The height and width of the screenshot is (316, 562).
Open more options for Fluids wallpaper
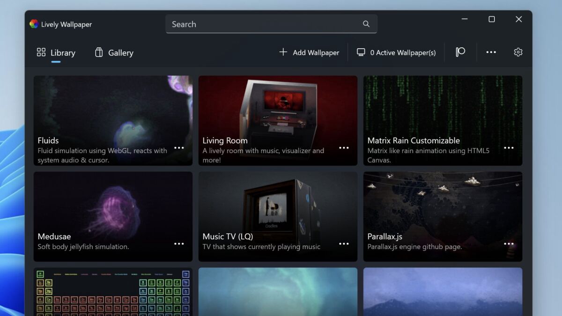[179, 148]
